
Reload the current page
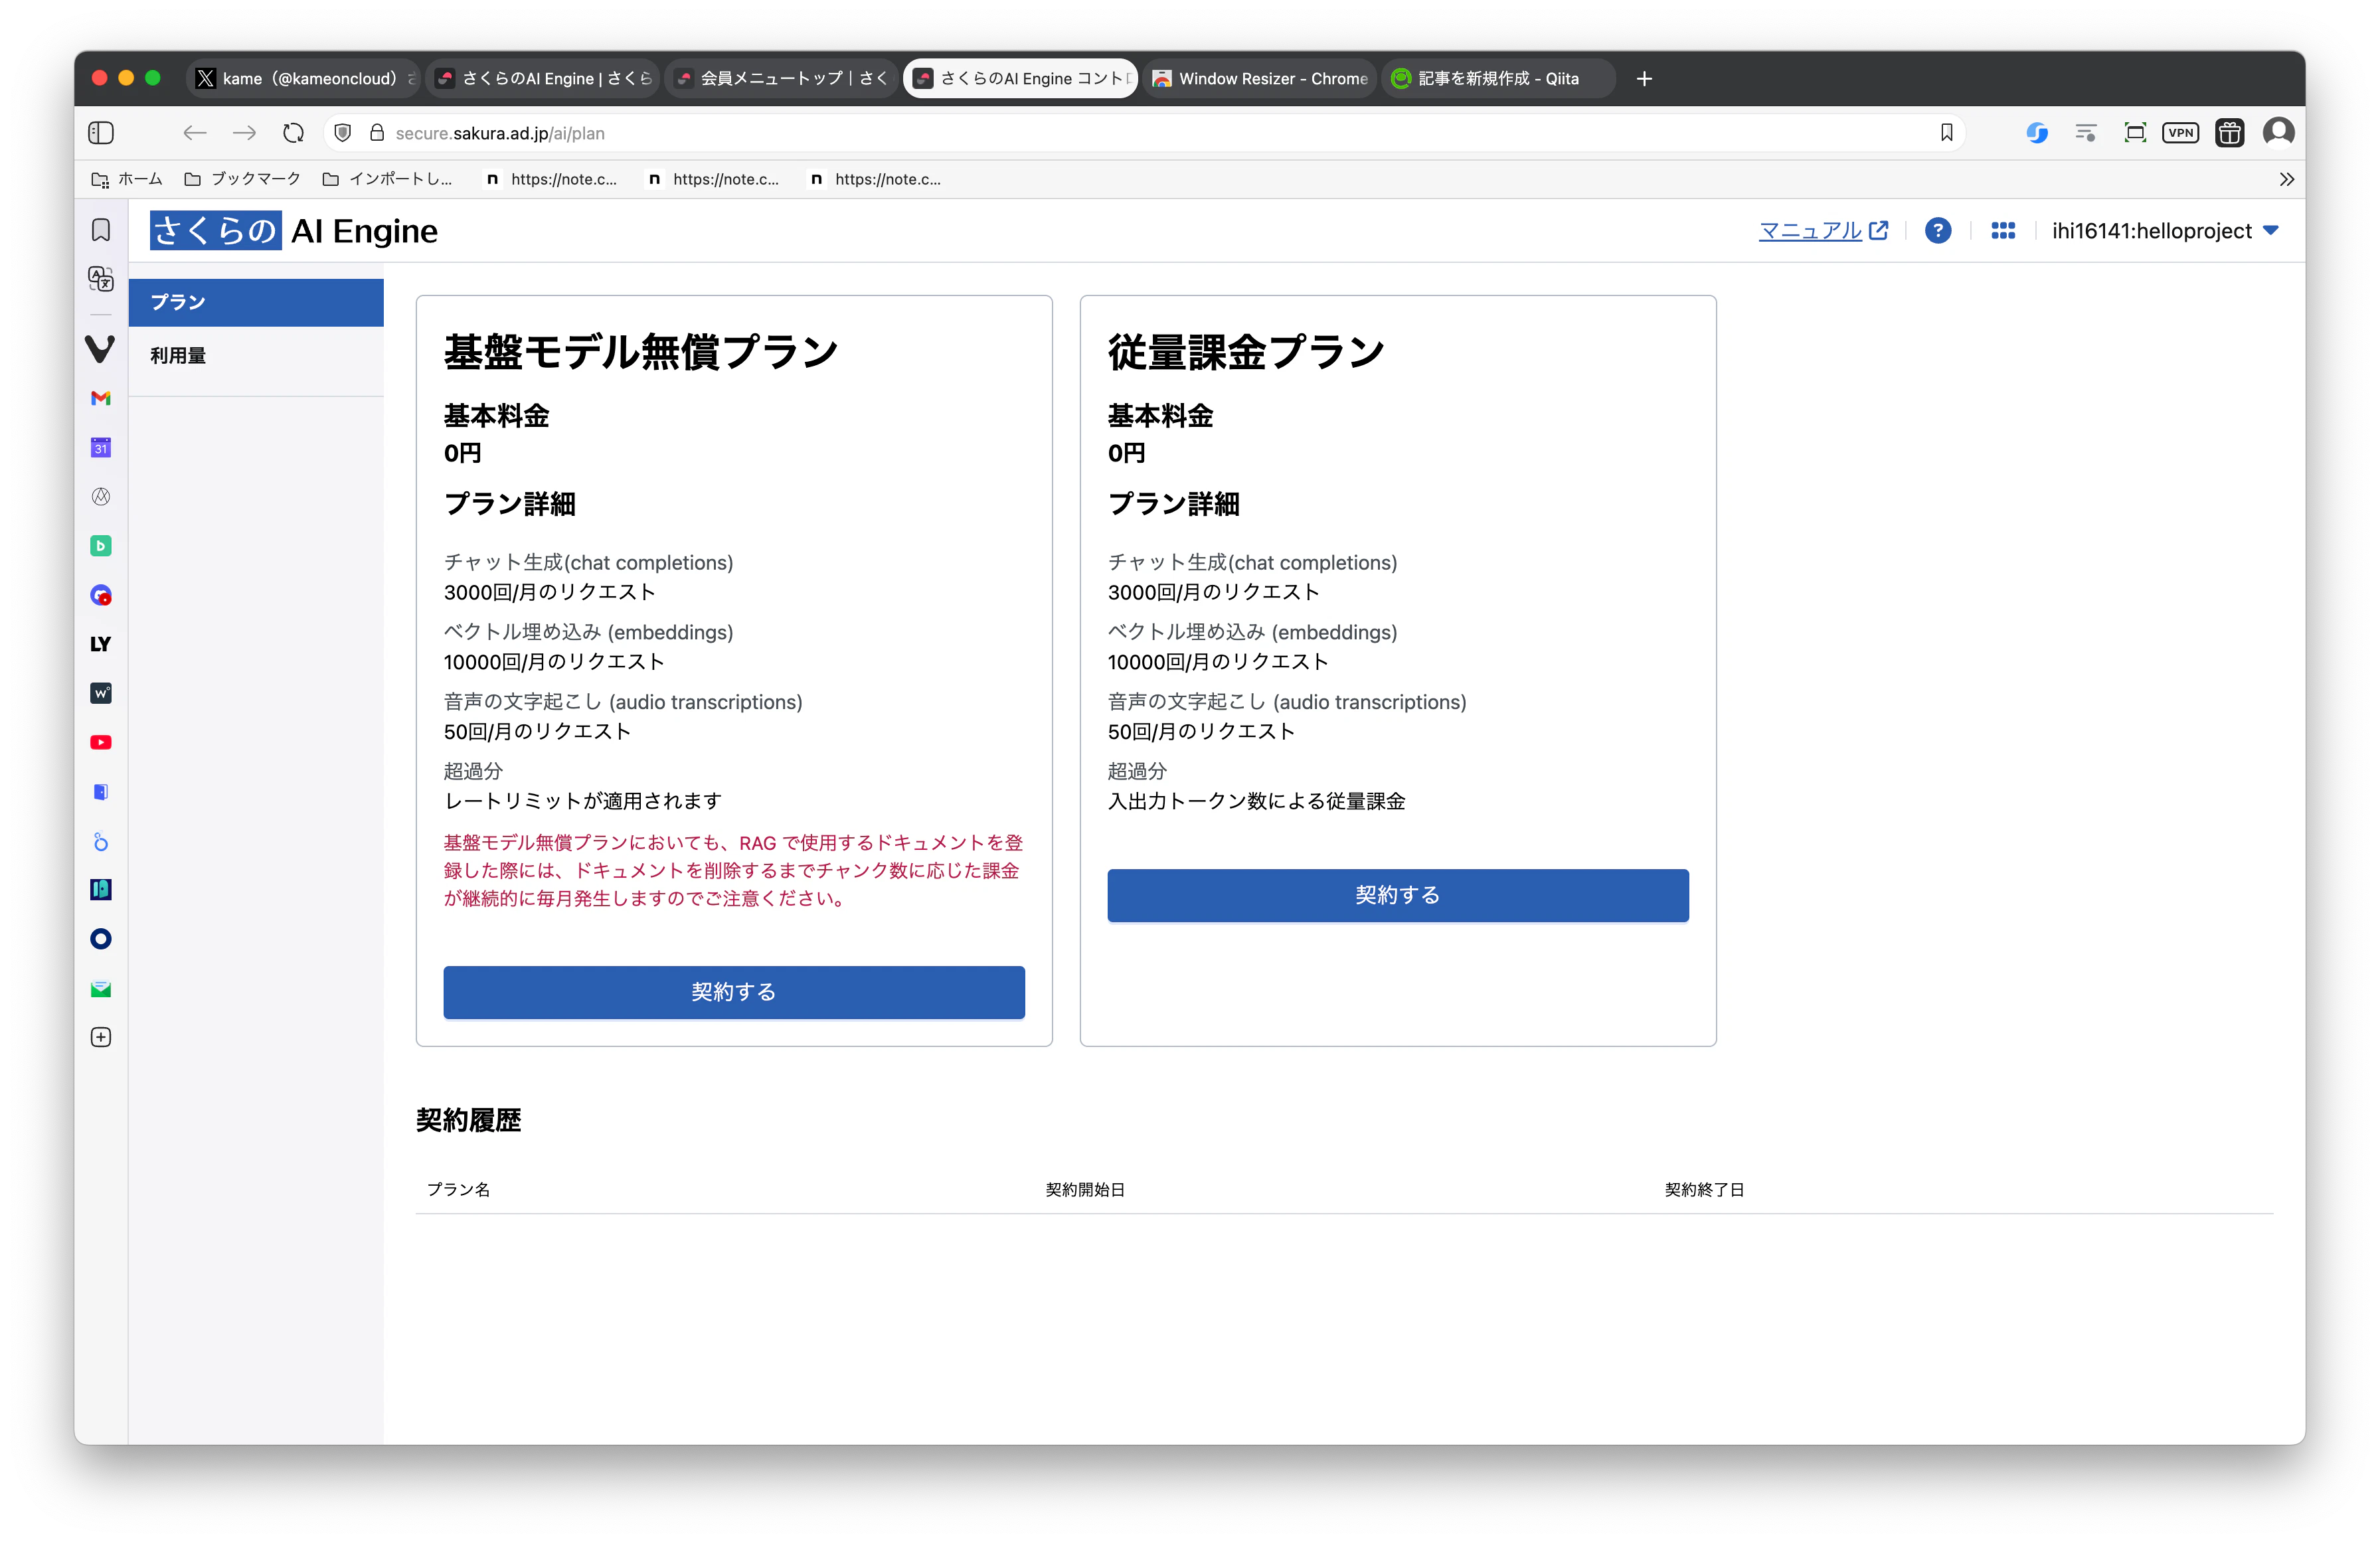(x=293, y=133)
